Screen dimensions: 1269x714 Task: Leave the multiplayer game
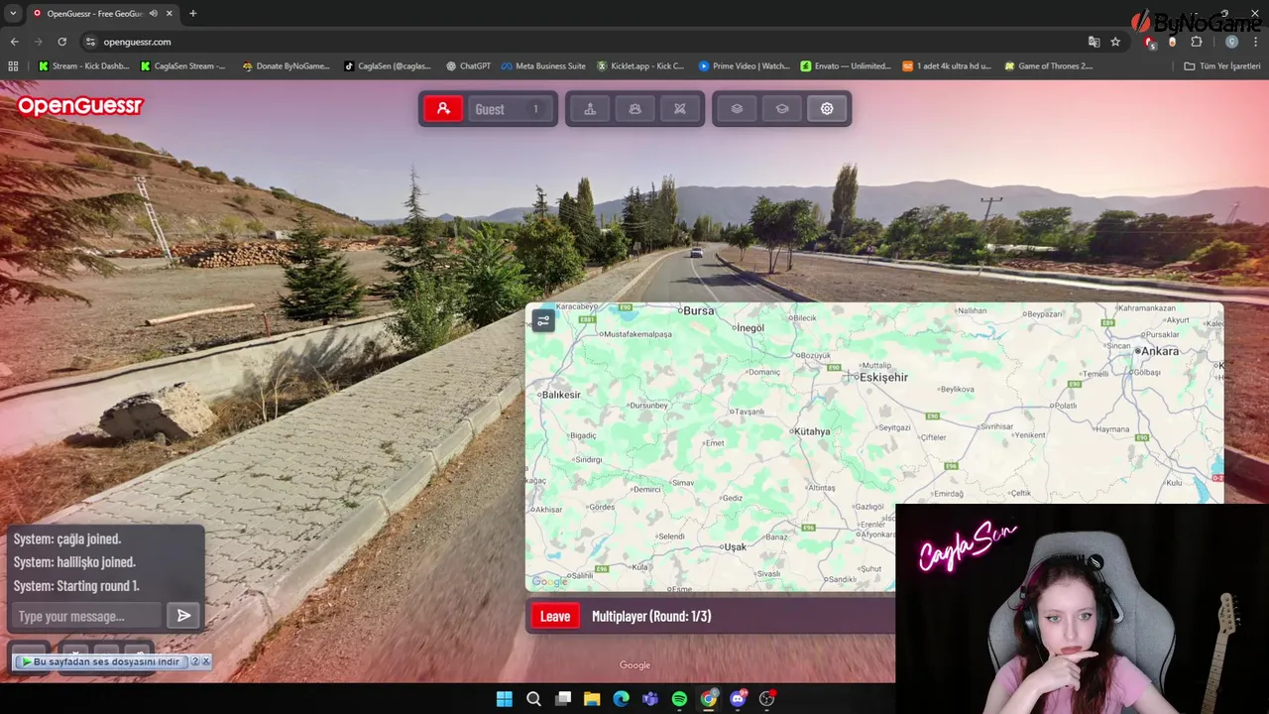tap(555, 616)
